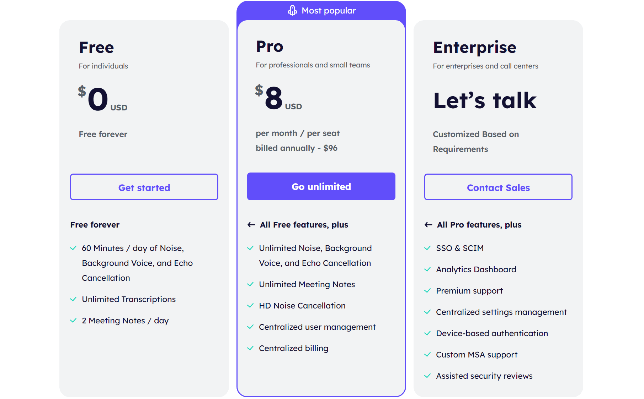Click the Free plan heading
The width and height of the screenshot is (644, 399).
pyautogui.click(x=96, y=48)
